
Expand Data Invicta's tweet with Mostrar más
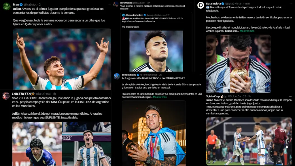[x=247, y=31]
